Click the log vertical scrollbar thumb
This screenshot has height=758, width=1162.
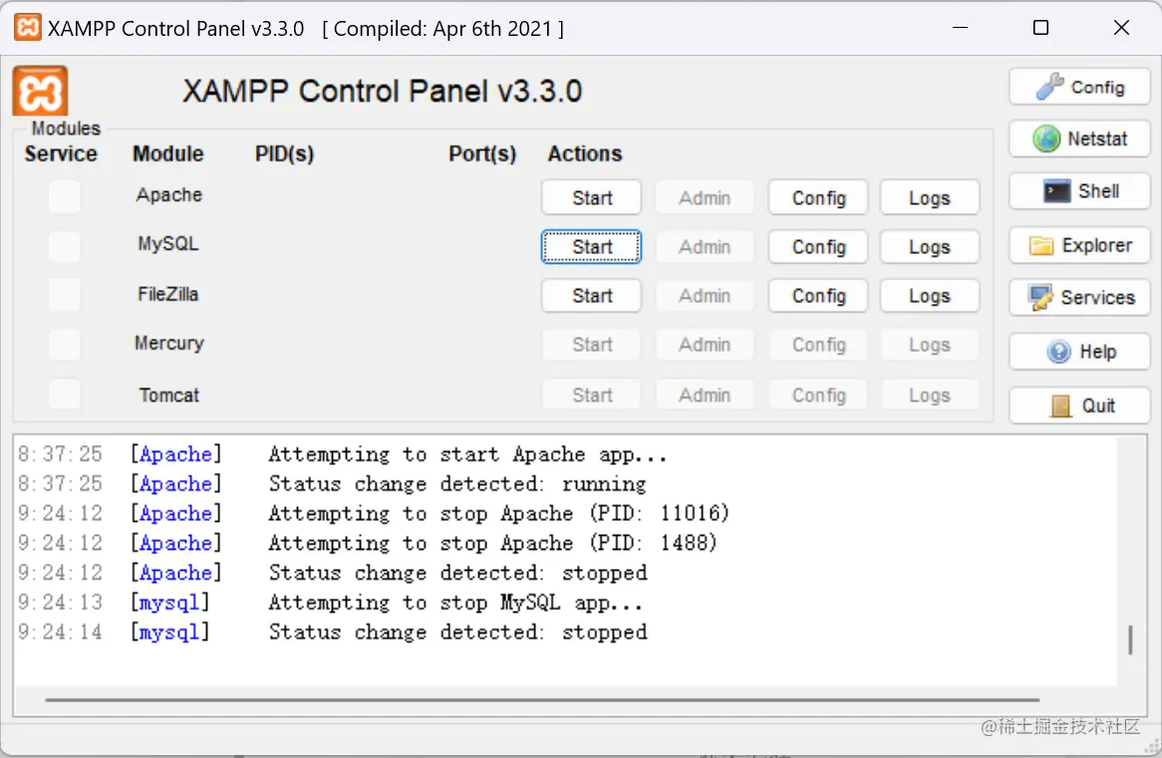click(1130, 639)
